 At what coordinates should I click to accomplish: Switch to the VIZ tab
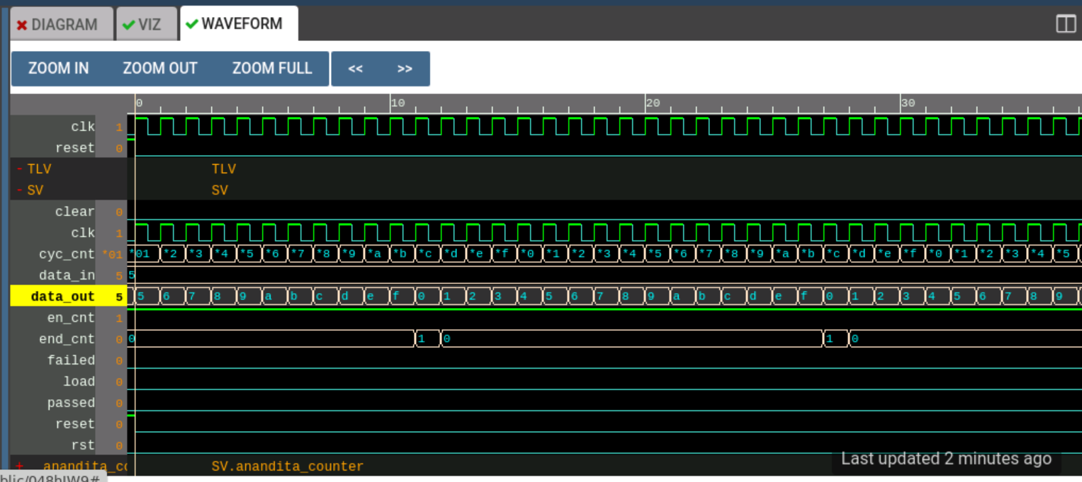[146, 23]
